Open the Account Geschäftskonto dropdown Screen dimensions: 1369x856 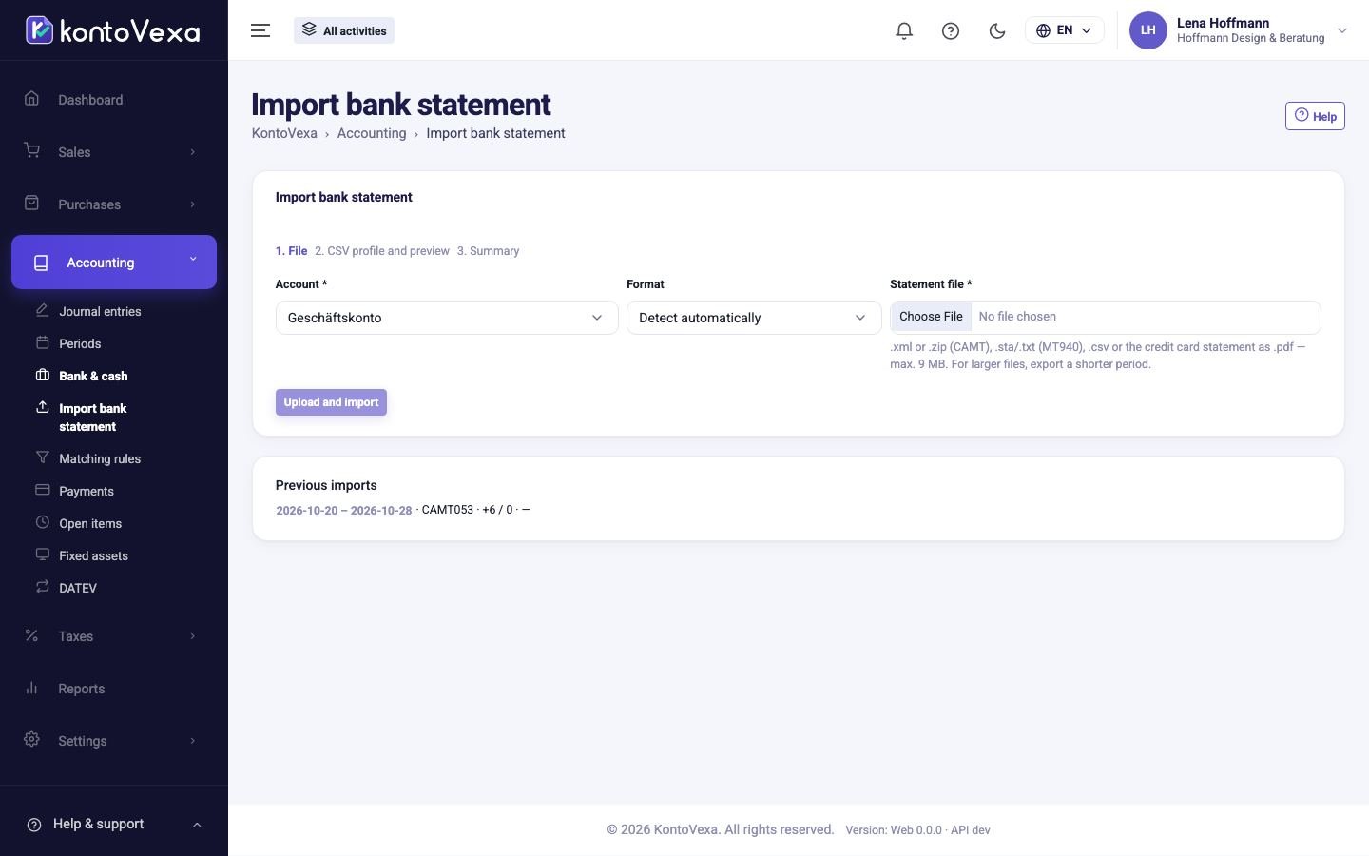coord(447,318)
